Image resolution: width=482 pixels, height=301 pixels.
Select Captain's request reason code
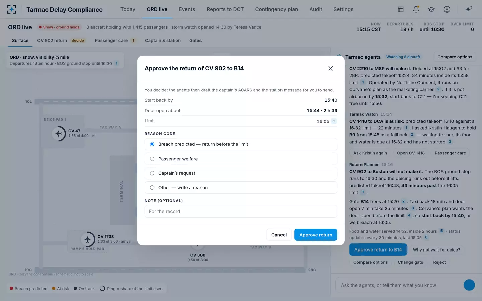click(241, 173)
